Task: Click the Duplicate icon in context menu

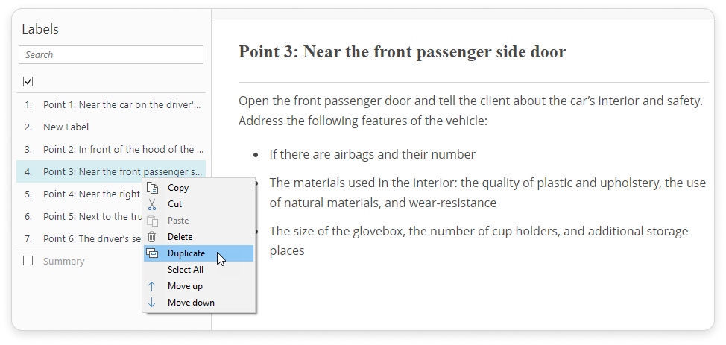Action: [153, 253]
